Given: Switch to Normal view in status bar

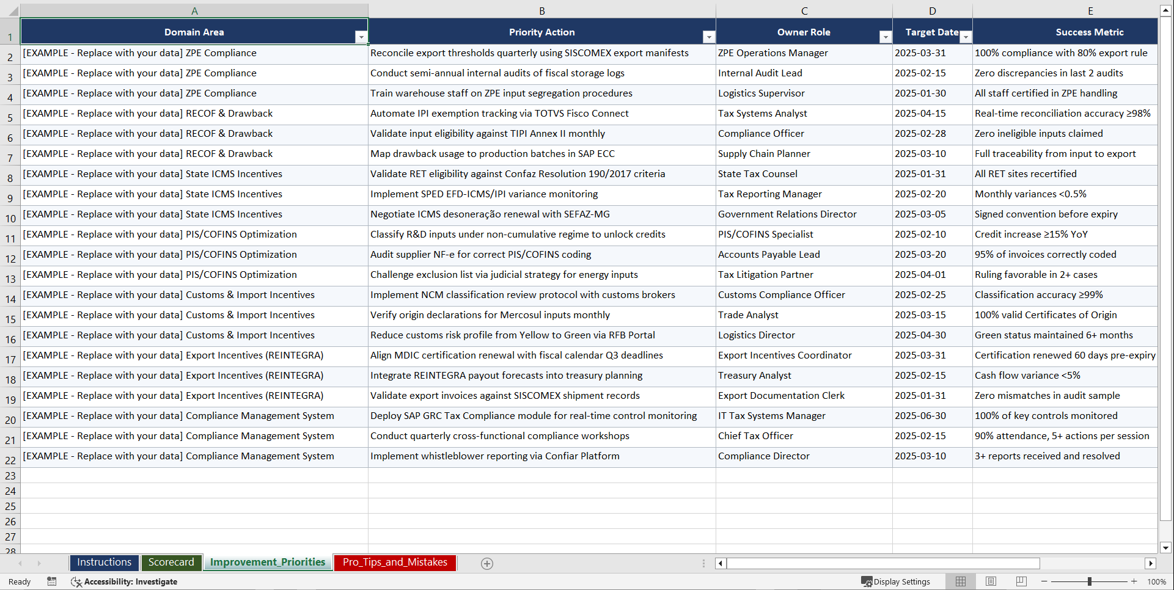Looking at the screenshot, I should click(960, 581).
